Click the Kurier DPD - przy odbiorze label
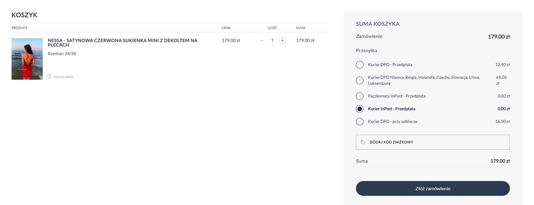This screenshot has width=534, height=205. tap(392, 121)
